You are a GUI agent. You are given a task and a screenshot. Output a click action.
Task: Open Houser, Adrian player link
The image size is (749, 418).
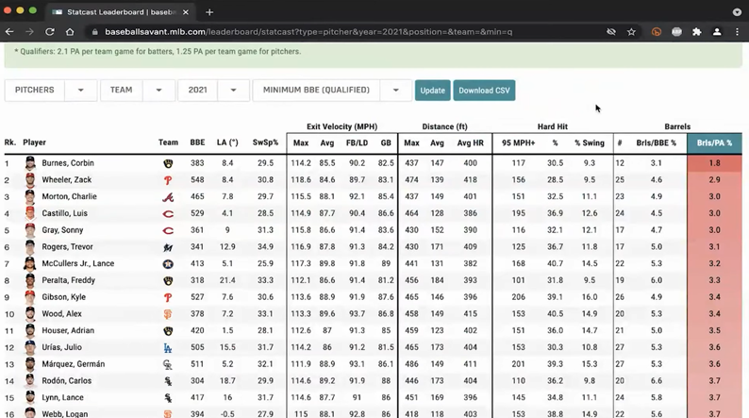click(x=68, y=330)
